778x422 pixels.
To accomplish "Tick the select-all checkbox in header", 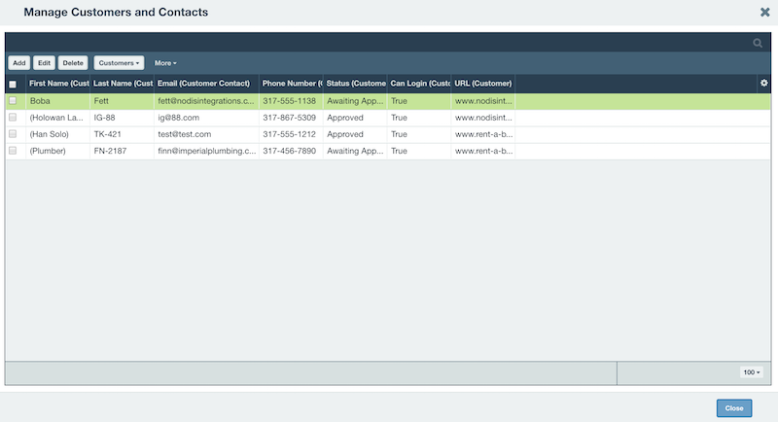I will [x=13, y=85].
